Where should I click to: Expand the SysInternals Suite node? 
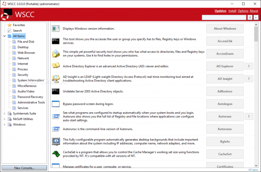[x=4, y=113]
